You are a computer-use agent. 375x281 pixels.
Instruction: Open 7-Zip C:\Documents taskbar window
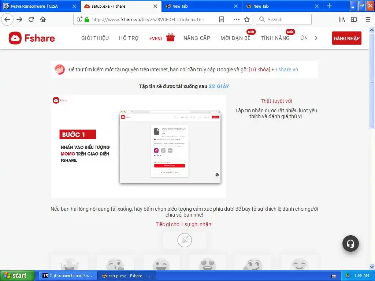pos(68,276)
